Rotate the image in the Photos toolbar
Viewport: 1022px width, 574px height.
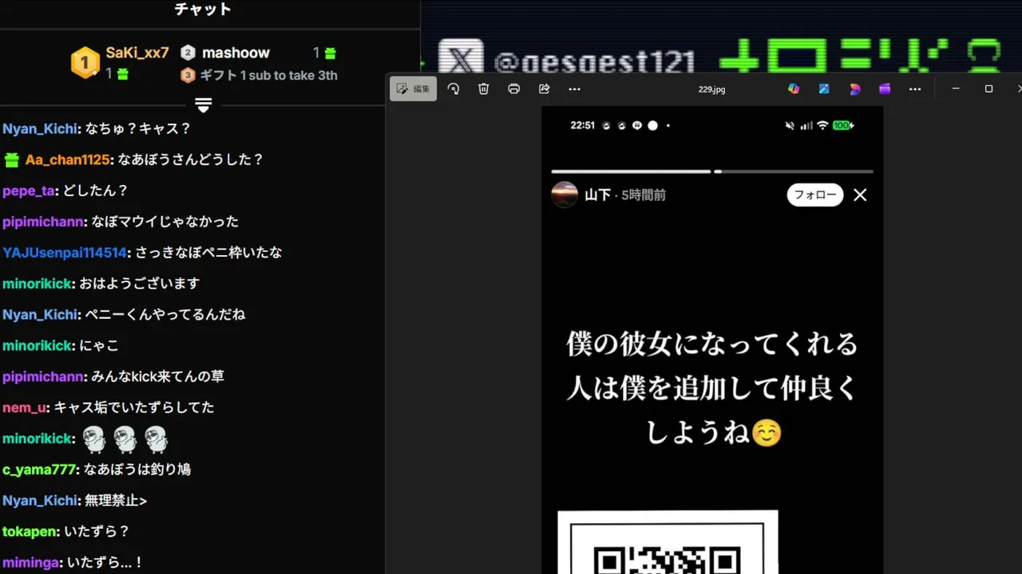454,88
